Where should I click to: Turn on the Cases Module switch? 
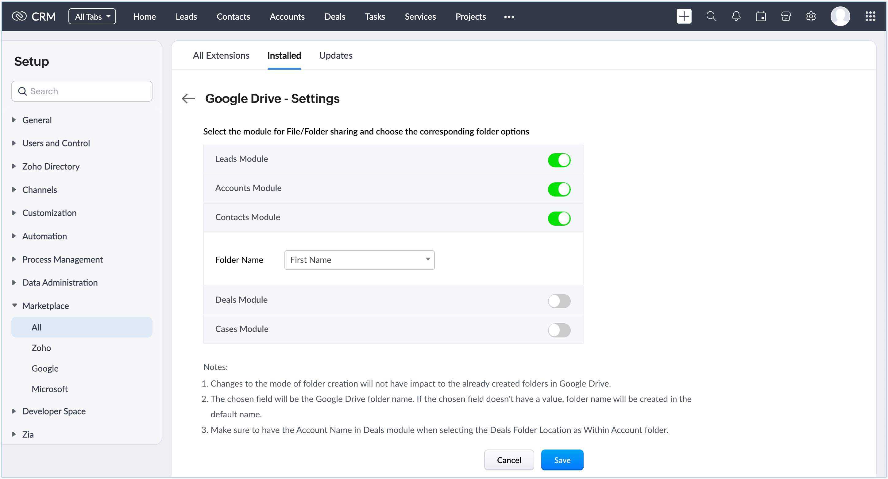(x=559, y=330)
